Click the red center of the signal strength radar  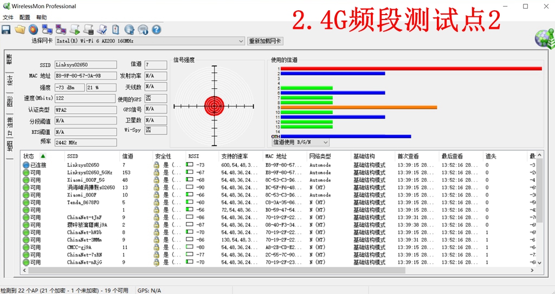pyautogui.click(x=214, y=106)
